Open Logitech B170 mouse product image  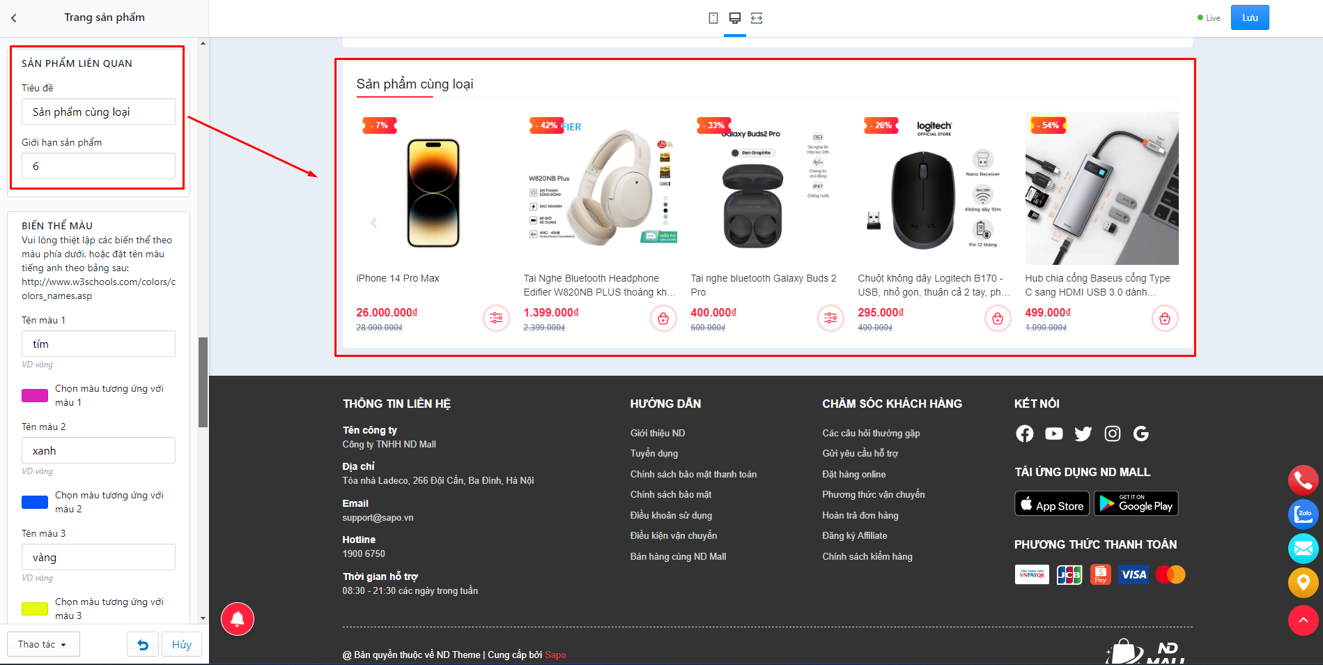tap(935, 188)
